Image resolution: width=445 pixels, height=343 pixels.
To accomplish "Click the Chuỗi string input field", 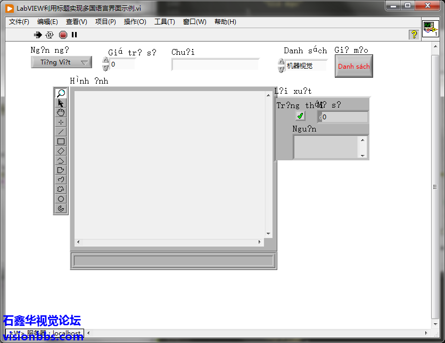I will point(215,64).
